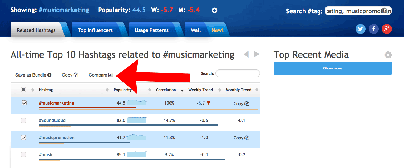Sort by Popularity column header

pos(123,90)
